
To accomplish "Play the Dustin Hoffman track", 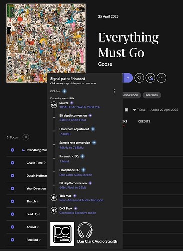I will coord(12,176).
